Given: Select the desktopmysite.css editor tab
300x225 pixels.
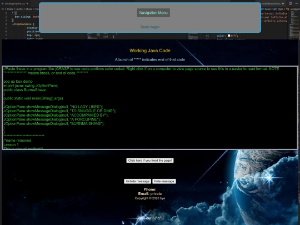Looking at the screenshot, I should (15, 3).
